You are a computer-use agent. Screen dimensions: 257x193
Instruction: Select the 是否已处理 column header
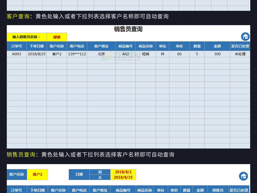click(240, 46)
